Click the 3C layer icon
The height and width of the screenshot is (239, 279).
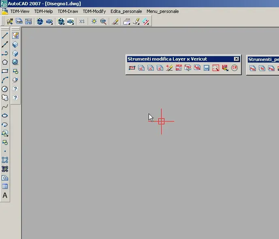[x=160, y=68]
